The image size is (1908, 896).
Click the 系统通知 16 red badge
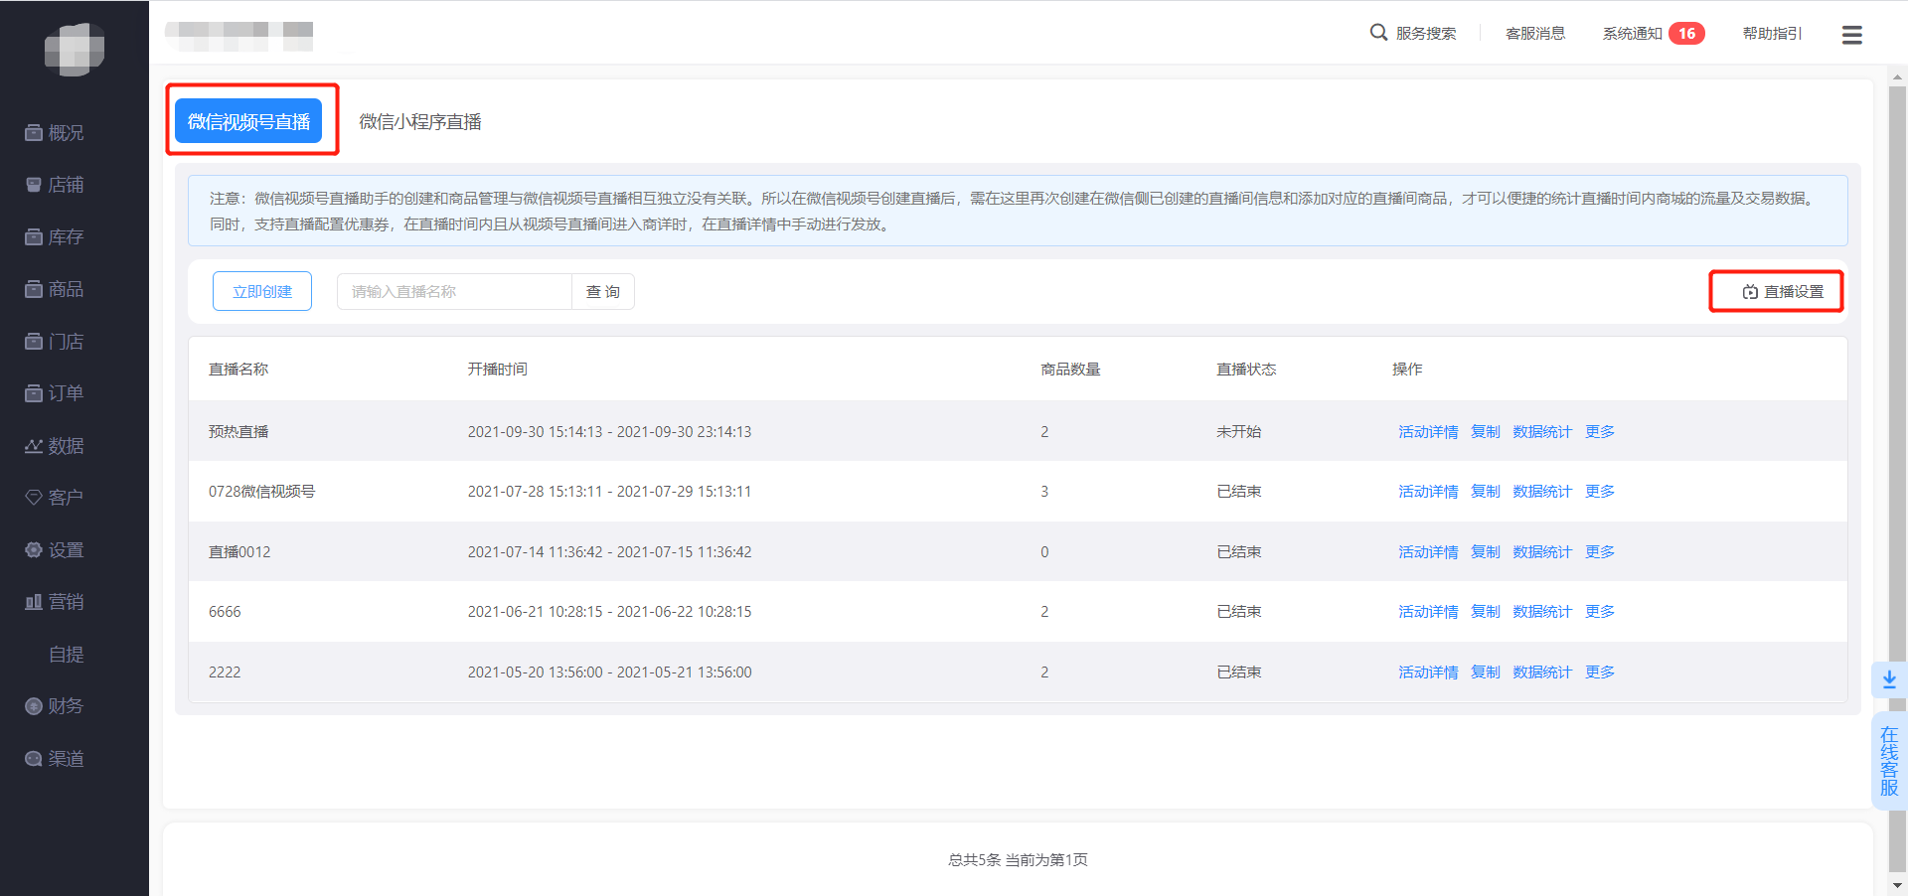click(1687, 34)
